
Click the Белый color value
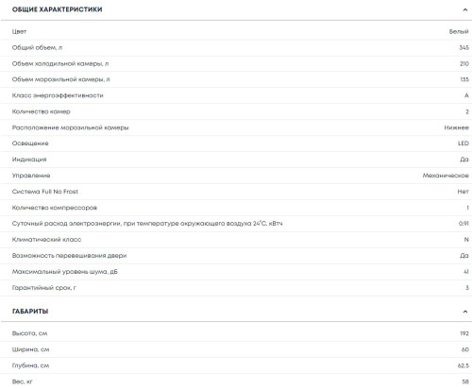(x=459, y=31)
